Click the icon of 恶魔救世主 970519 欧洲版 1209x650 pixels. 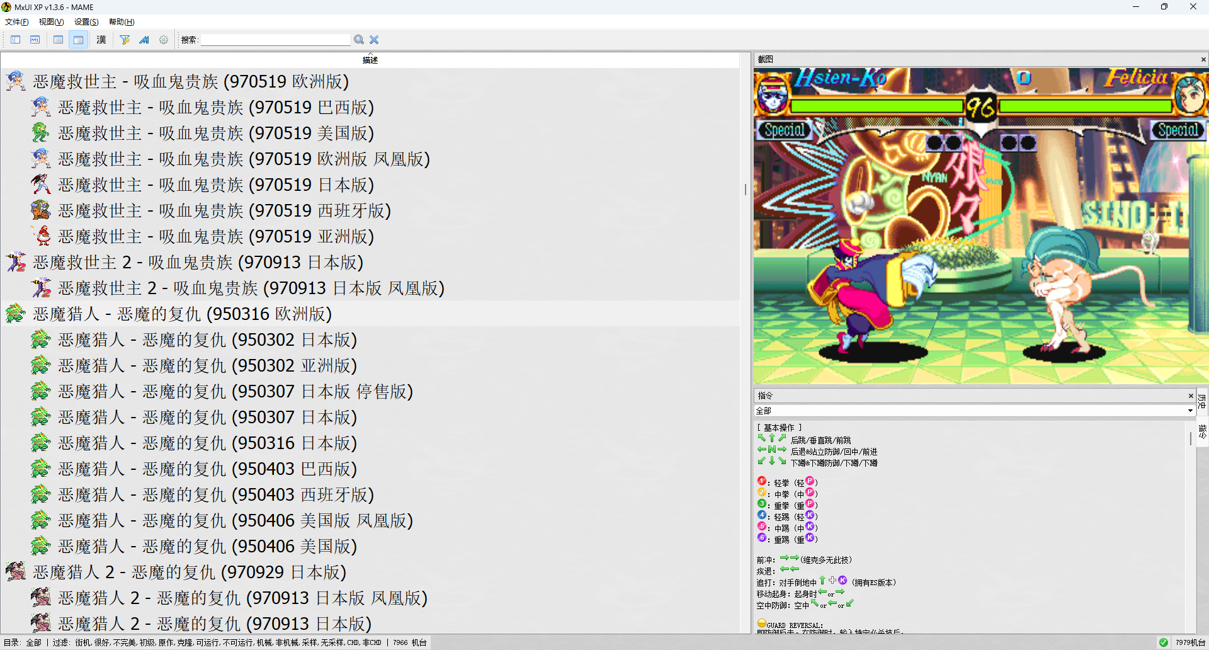click(16, 81)
